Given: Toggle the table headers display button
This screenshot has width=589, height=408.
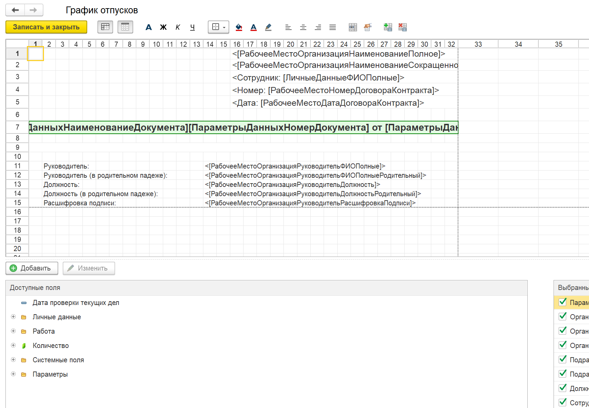Looking at the screenshot, I should tap(105, 27).
